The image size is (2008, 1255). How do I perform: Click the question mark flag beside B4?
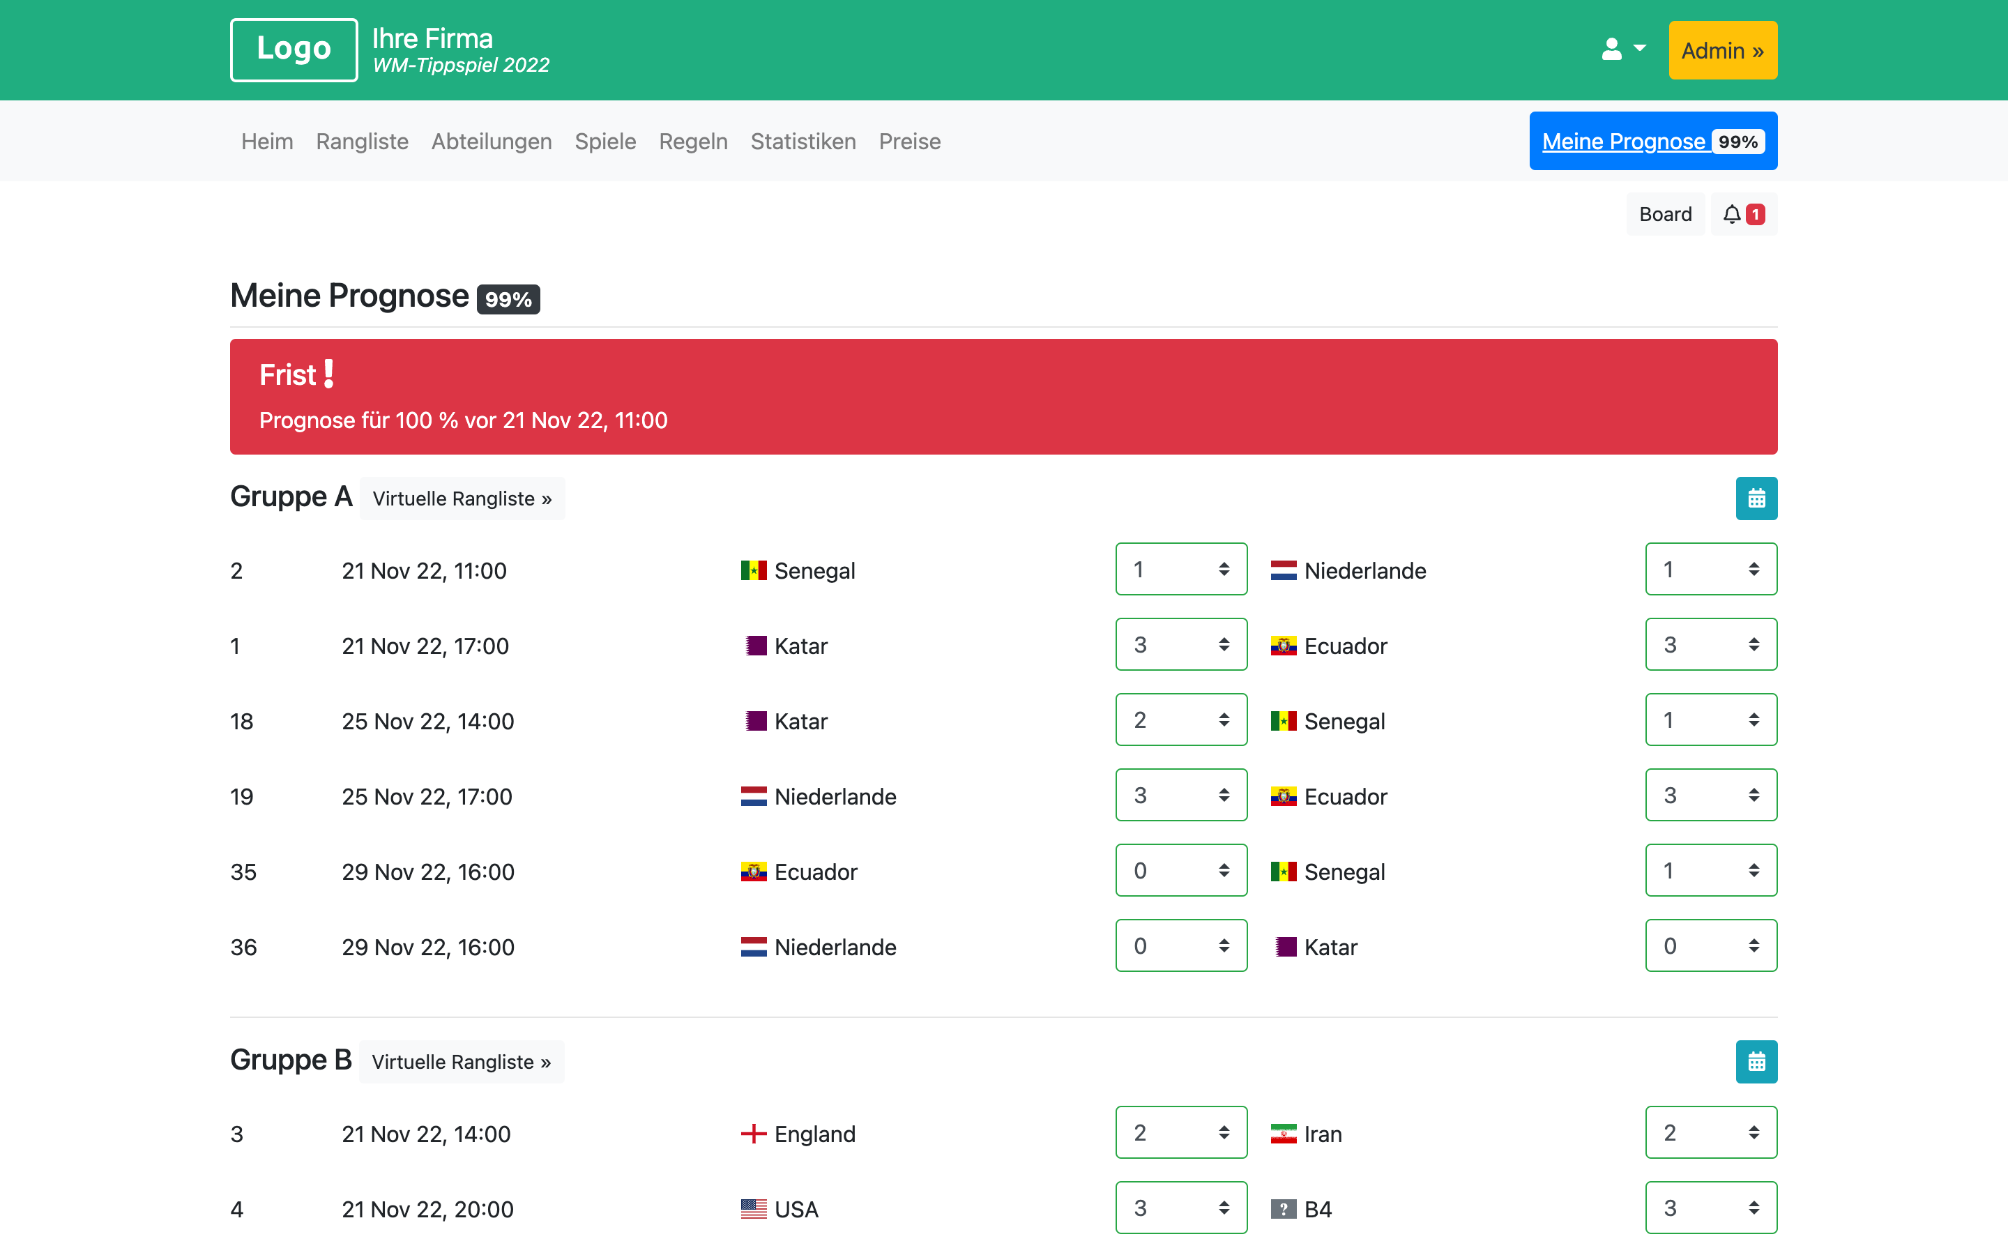pos(1284,1210)
